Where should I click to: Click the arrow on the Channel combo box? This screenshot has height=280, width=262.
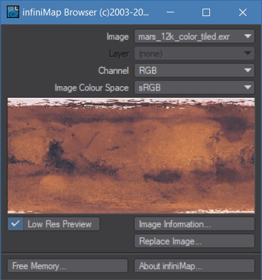pos(248,71)
